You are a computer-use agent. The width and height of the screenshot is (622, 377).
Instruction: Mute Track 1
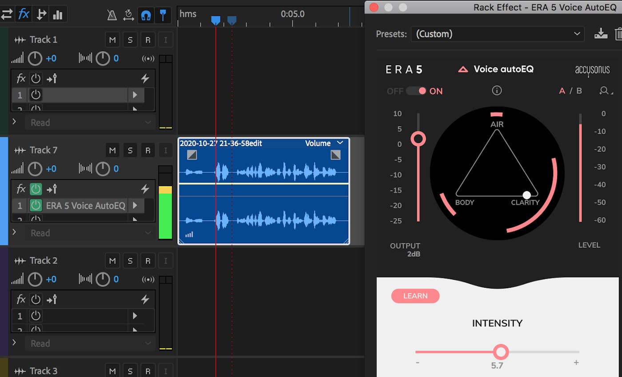[x=112, y=40]
